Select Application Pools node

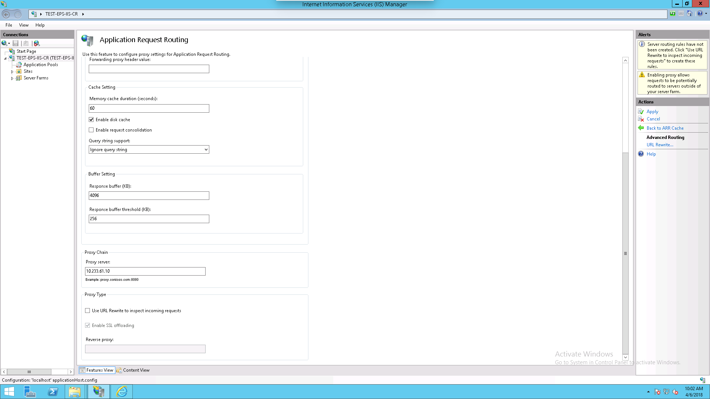click(x=41, y=65)
